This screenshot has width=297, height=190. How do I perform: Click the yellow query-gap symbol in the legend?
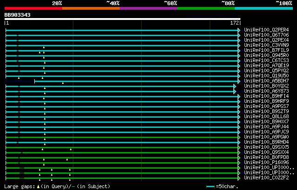coord(38,187)
